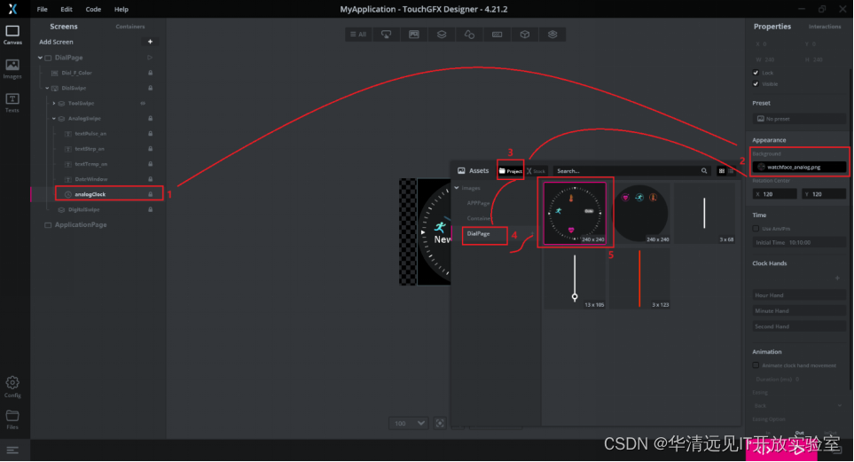This screenshot has width=854, height=462.
Task: Open the Canvas view in the sidebar
Action: [x=12, y=35]
